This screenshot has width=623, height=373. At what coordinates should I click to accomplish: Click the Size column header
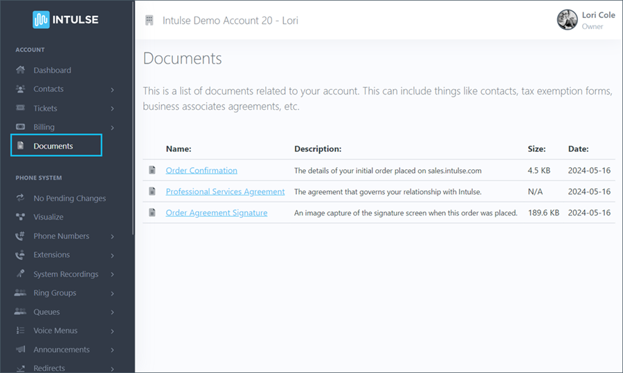[x=536, y=149]
